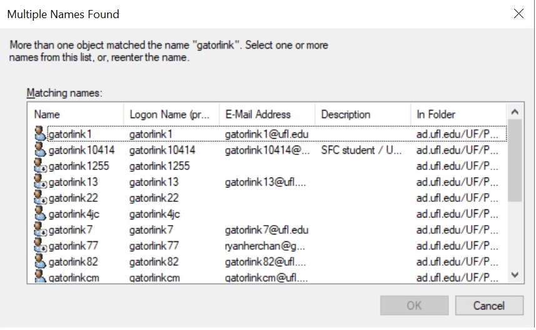Screen dimensions: 536x330
Task: Cancel the Multiple Names Found dialog
Action: [489, 306]
